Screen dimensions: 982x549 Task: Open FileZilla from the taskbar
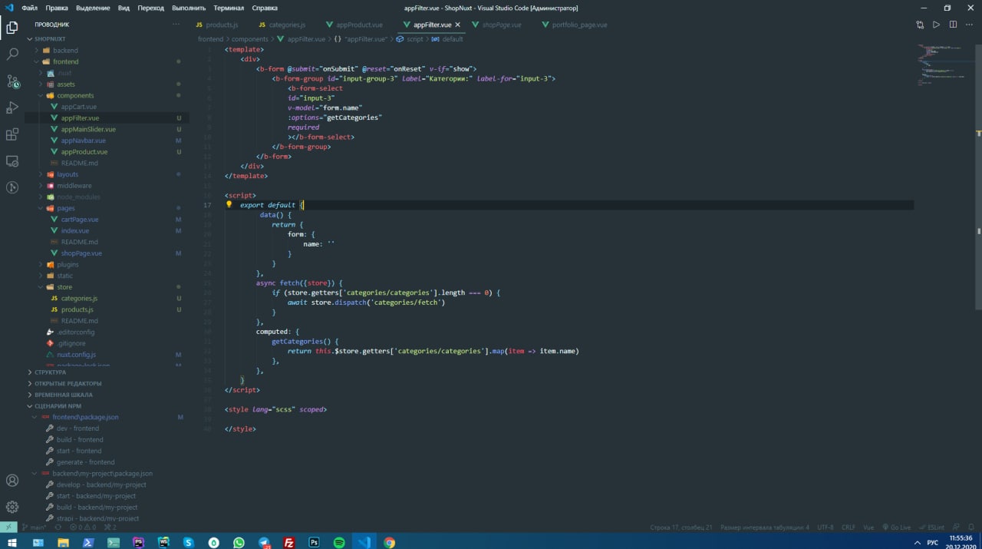(x=289, y=542)
